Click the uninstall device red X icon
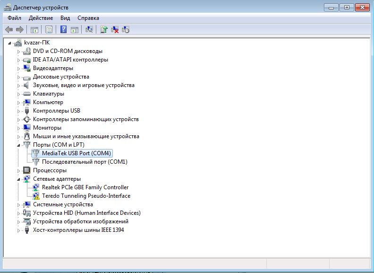Screen dimensions: 374x273 point(115,29)
